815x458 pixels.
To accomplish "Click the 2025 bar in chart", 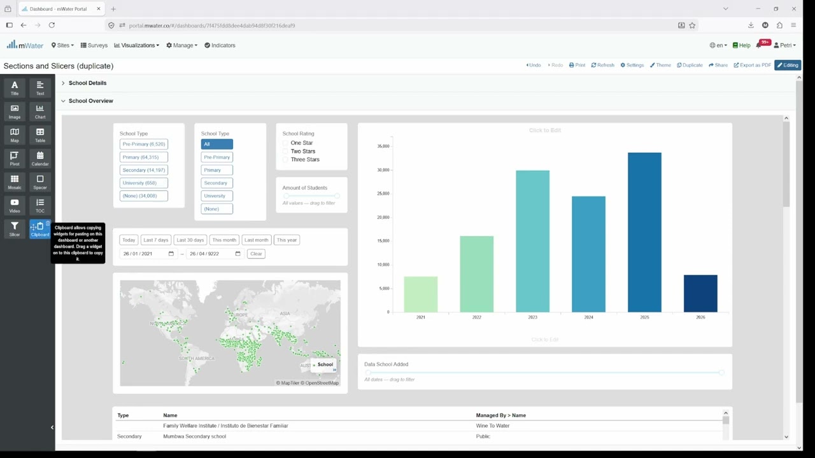I will pos(644,232).
